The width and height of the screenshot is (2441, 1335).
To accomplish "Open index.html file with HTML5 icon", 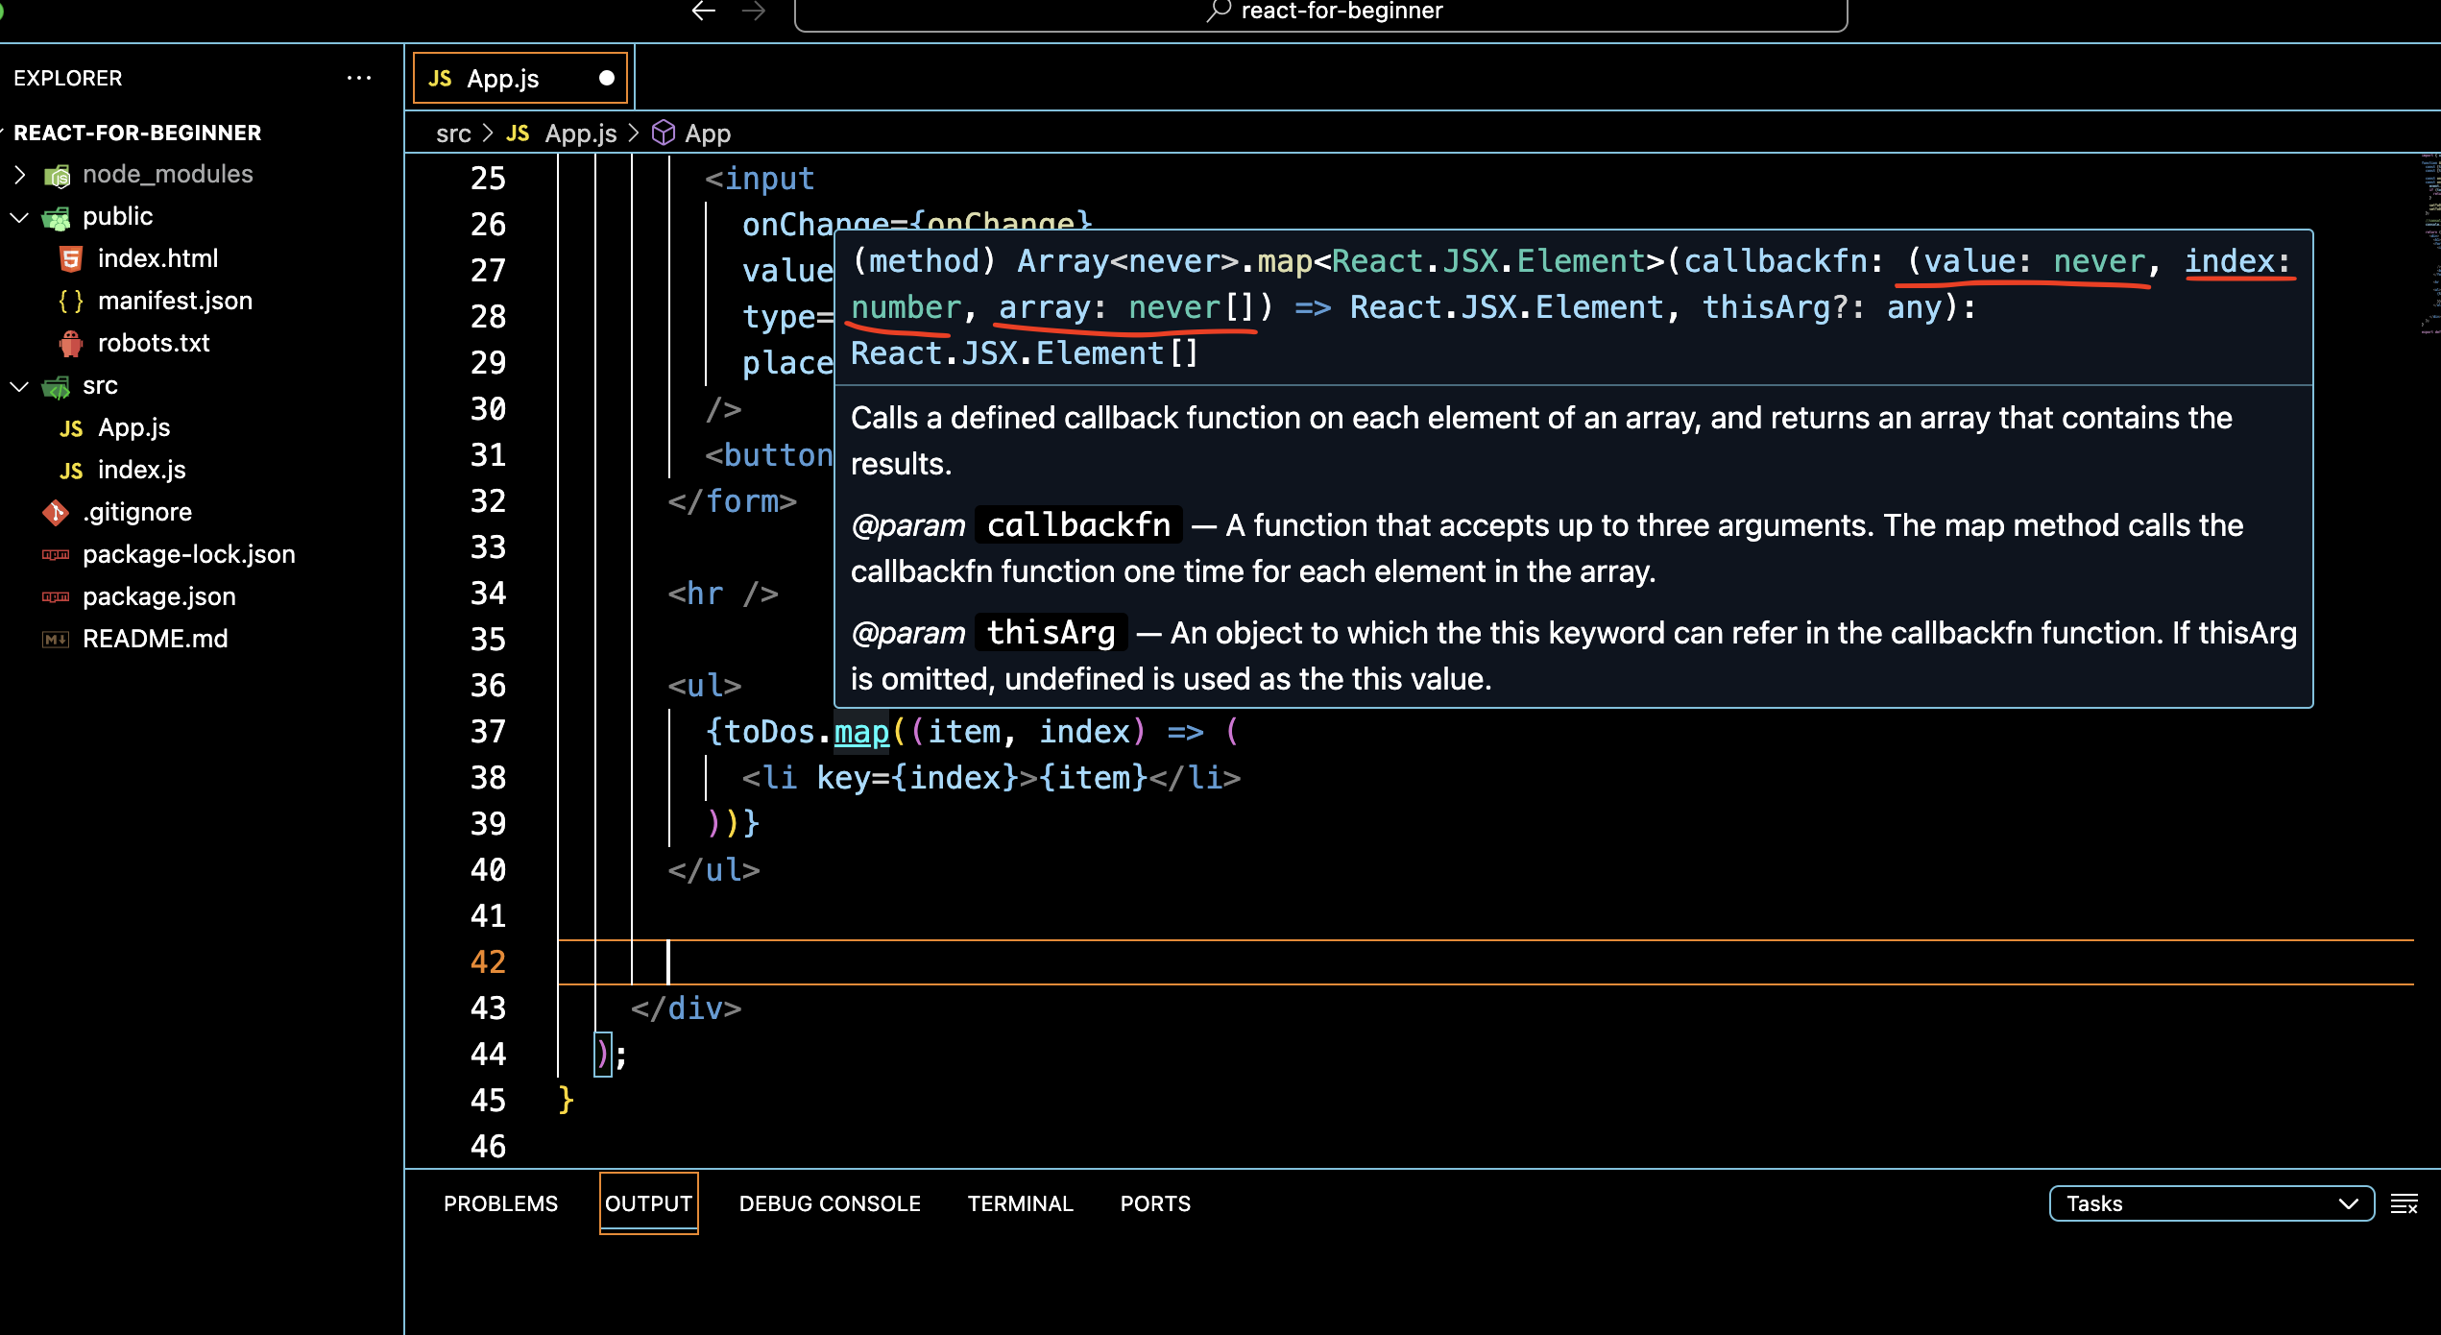I will coord(157,258).
